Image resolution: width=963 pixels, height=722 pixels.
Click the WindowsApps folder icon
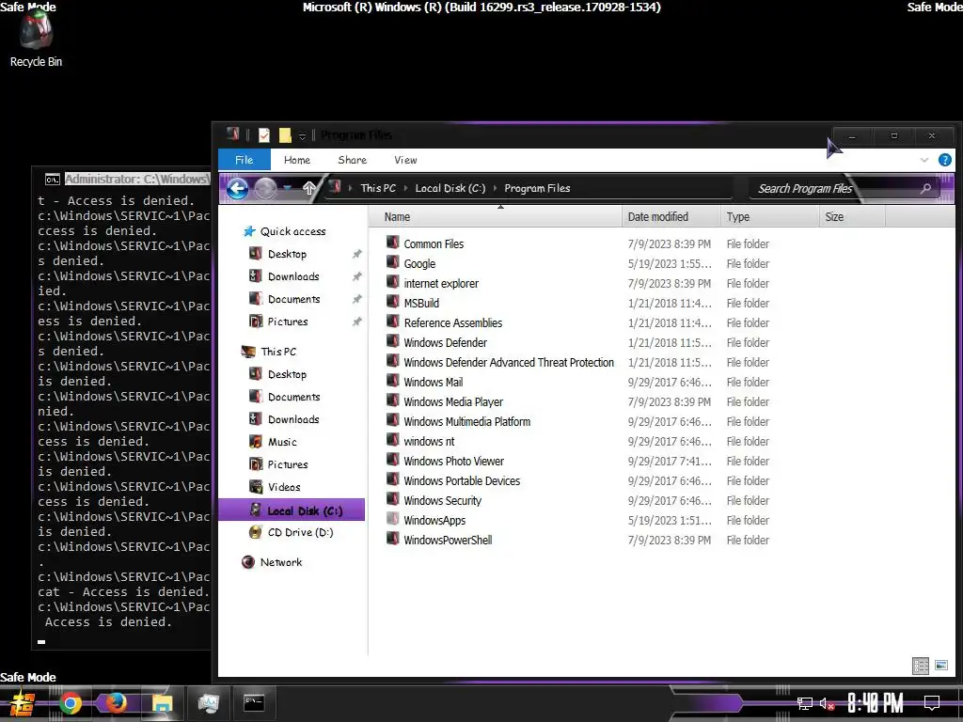coord(392,519)
